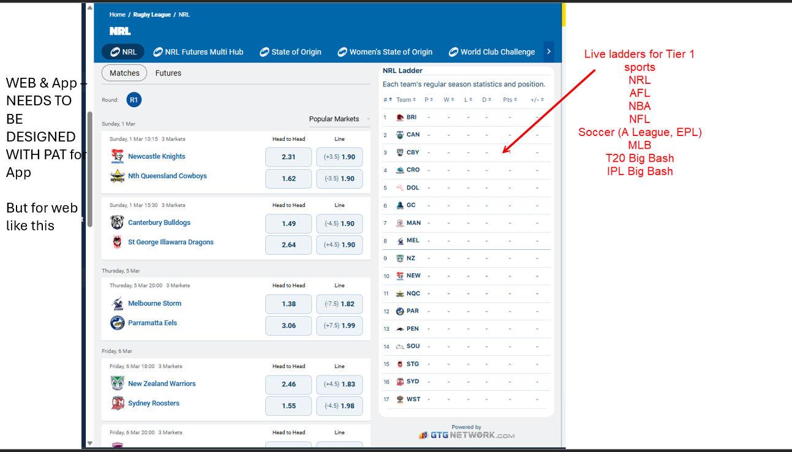
Task: Sort ladder by W column
Action: (x=448, y=100)
